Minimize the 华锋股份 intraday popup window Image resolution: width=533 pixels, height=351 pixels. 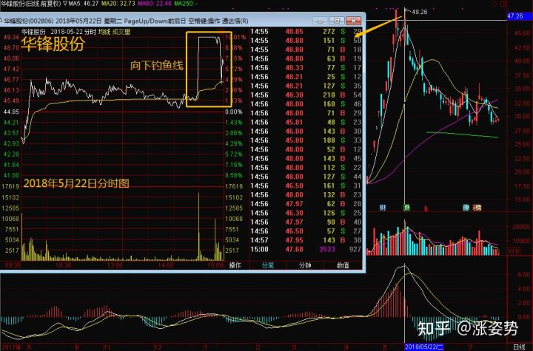320,21
